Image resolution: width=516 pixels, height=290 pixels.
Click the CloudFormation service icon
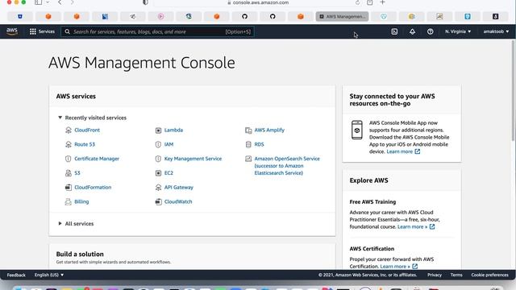pyautogui.click(x=68, y=188)
